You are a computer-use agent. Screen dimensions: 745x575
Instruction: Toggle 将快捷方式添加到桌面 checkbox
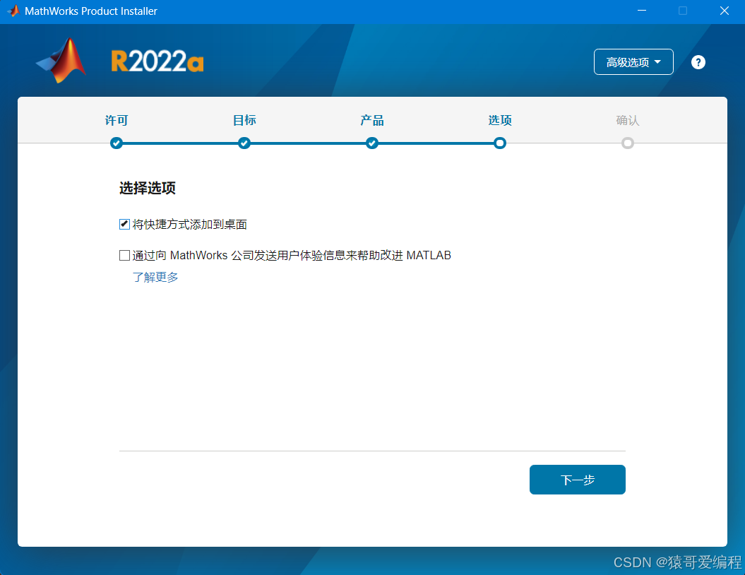pos(124,225)
